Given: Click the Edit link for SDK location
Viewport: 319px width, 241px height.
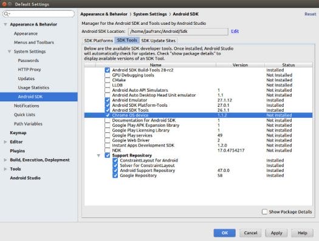Looking at the screenshot, I should 235,32.
